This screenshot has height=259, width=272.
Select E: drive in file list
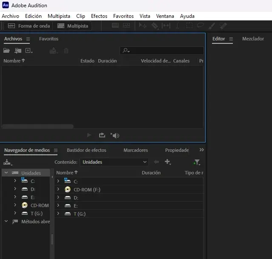tap(129, 206)
